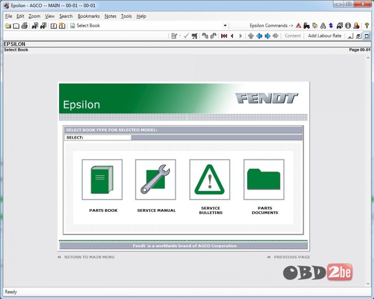Screen dimensions: 374x299
Task: Click PARTS BOOK label
Action: pyautogui.click(x=103, y=210)
